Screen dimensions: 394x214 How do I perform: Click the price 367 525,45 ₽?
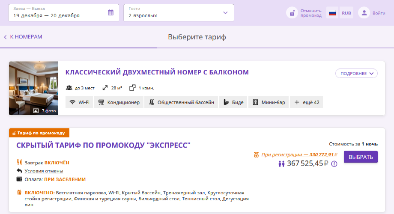(307, 163)
